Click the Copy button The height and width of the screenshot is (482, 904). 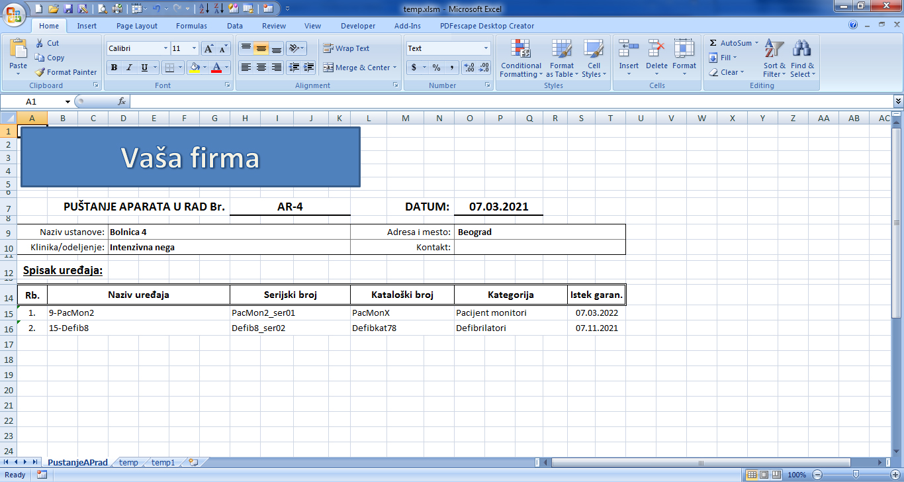click(x=50, y=58)
